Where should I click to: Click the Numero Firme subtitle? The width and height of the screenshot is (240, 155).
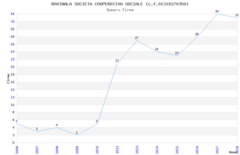pos(120,10)
